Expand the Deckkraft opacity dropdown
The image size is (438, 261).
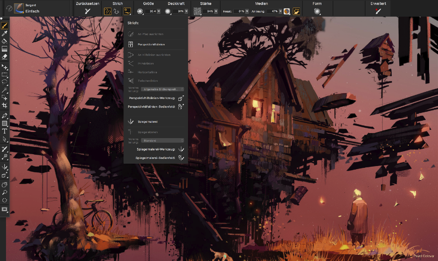186,11
